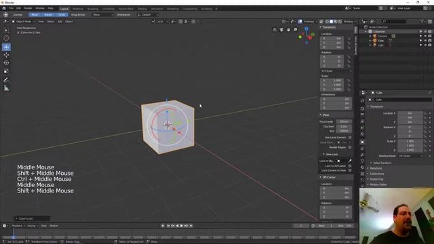Image resolution: width=434 pixels, height=244 pixels.
Task: Toggle visibility of Camera in outliner
Action: (x=425, y=36)
